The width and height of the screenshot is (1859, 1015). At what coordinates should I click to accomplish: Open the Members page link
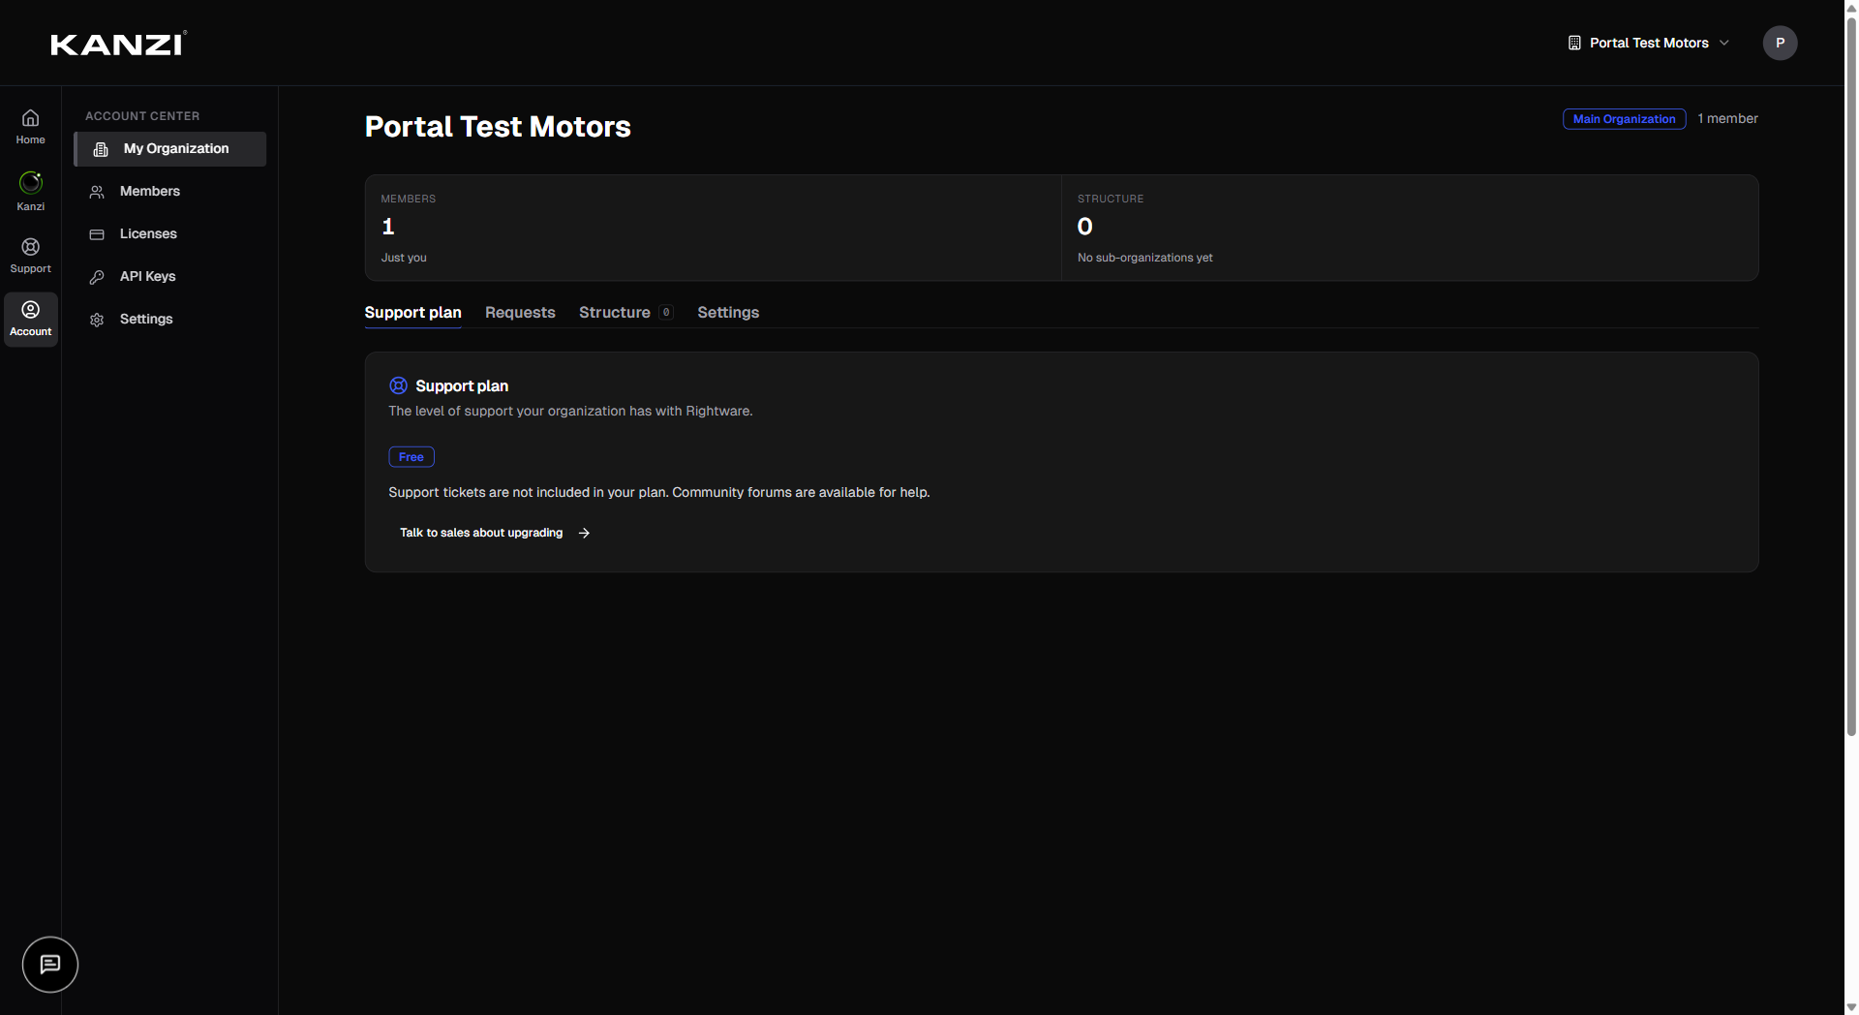coord(169,192)
